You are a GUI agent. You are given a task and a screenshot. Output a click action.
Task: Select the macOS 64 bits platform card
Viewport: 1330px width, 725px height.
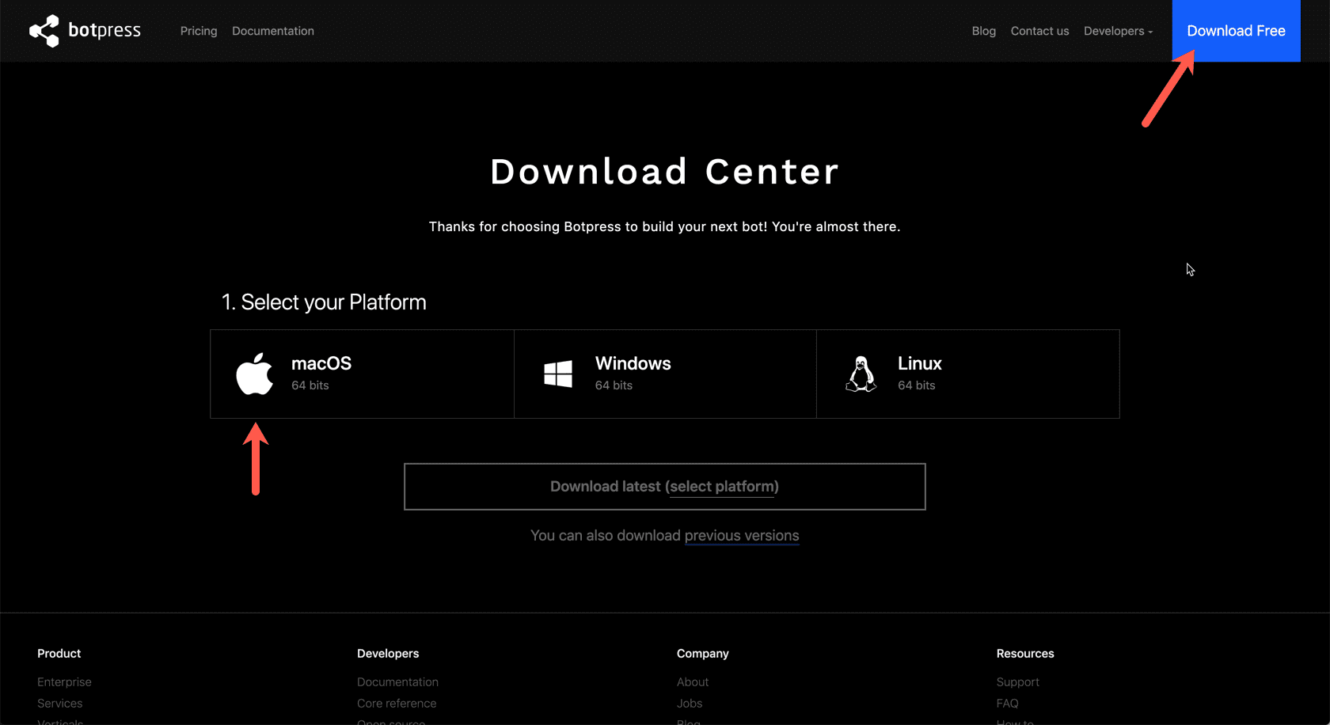pyautogui.click(x=362, y=374)
